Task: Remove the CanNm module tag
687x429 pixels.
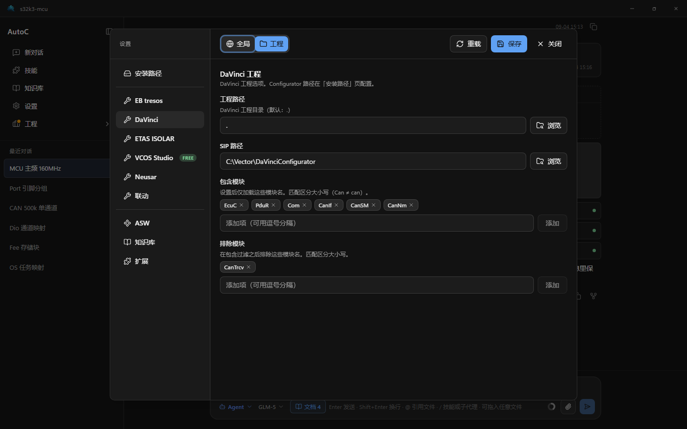Action: tap(411, 205)
